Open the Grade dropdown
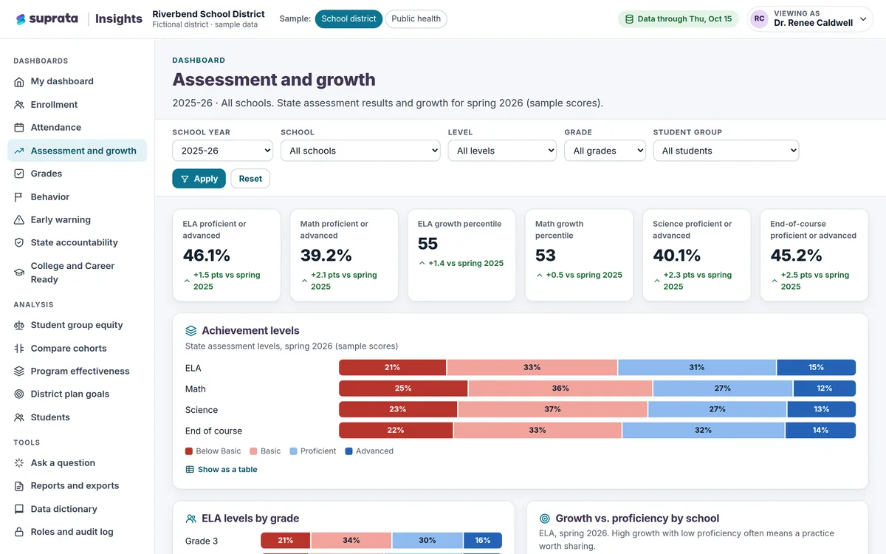The image size is (886, 554). pyautogui.click(x=605, y=151)
